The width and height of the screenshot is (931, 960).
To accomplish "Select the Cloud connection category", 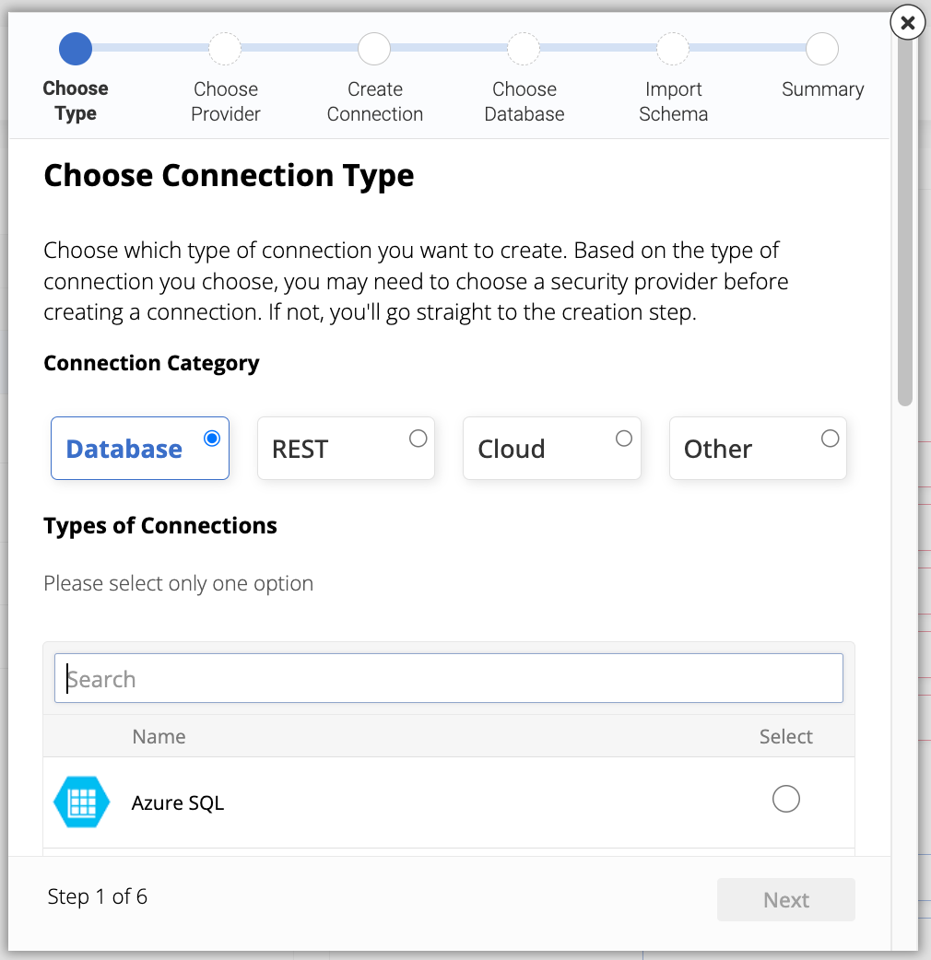I will [551, 448].
